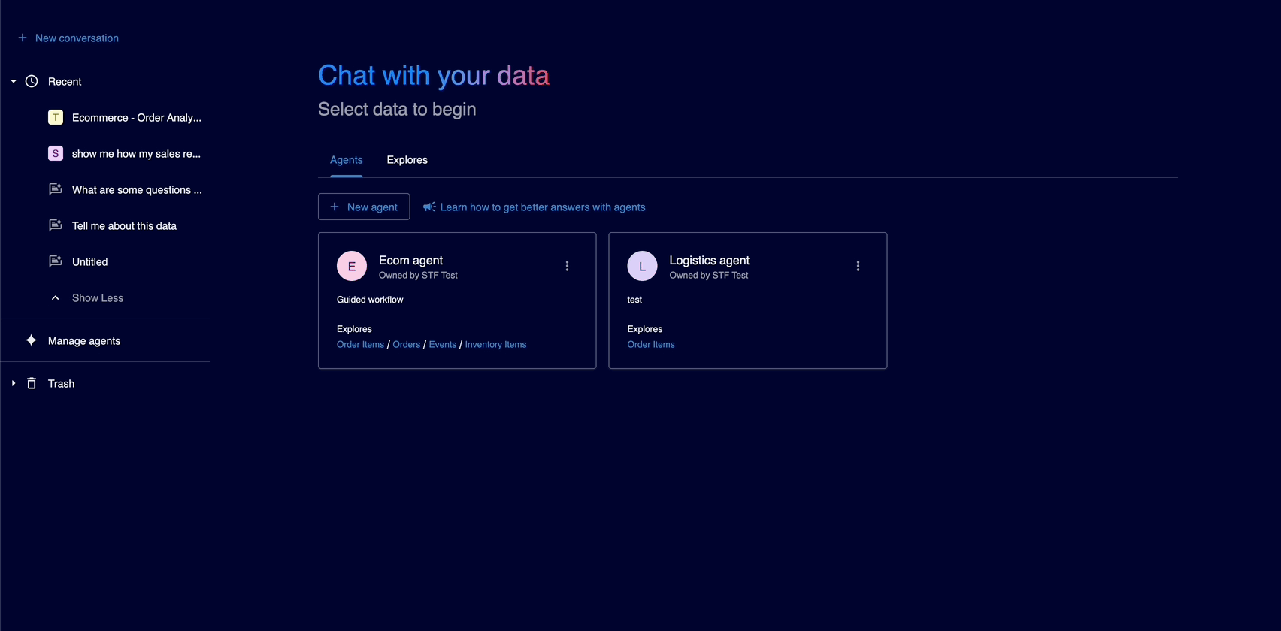Screen dimensions: 1281x631
Task: Collapse the Recent conversations section
Action: 14,81
